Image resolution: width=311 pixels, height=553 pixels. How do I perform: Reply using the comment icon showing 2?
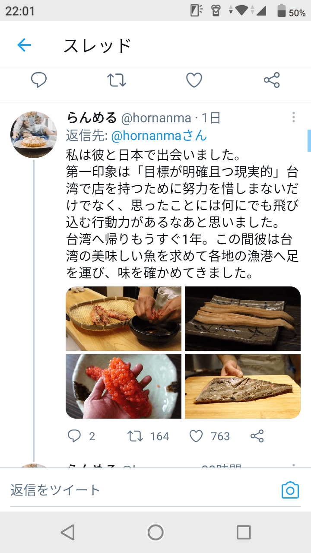(x=74, y=436)
